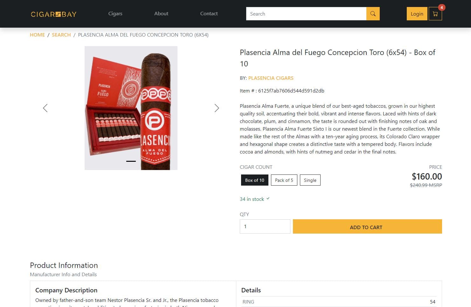Open the shopping cart icon

coord(435,14)
